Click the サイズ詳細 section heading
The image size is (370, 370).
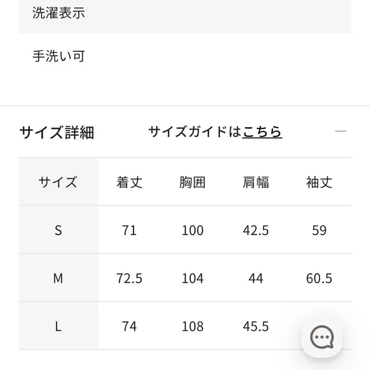click(x=57, y=132)
